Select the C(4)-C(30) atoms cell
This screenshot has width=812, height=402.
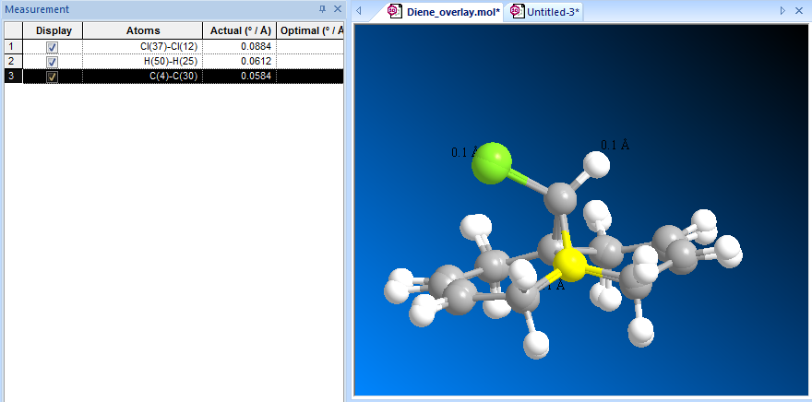click(x=142, y=77)
